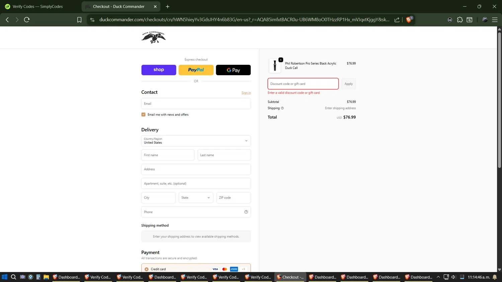Screen dimensions: 502x282
Task: Select the Credit card payment radio button
Action: click(147, 269)
